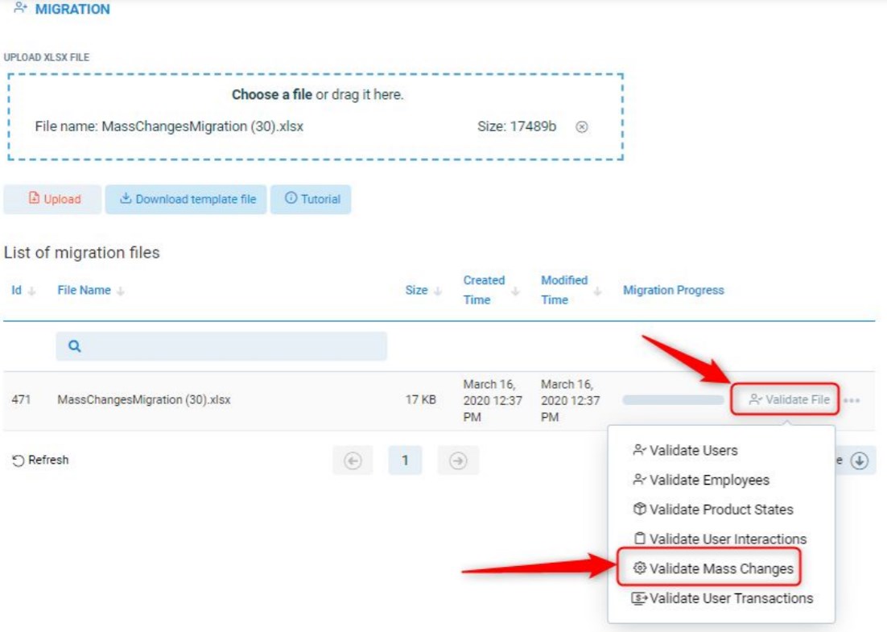Choose Validate Mass Changes option

pos(720,568)
